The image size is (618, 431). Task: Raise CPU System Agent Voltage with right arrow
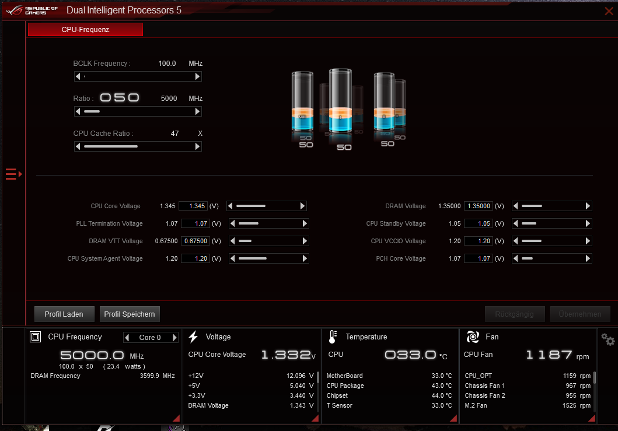pos(305,258)
